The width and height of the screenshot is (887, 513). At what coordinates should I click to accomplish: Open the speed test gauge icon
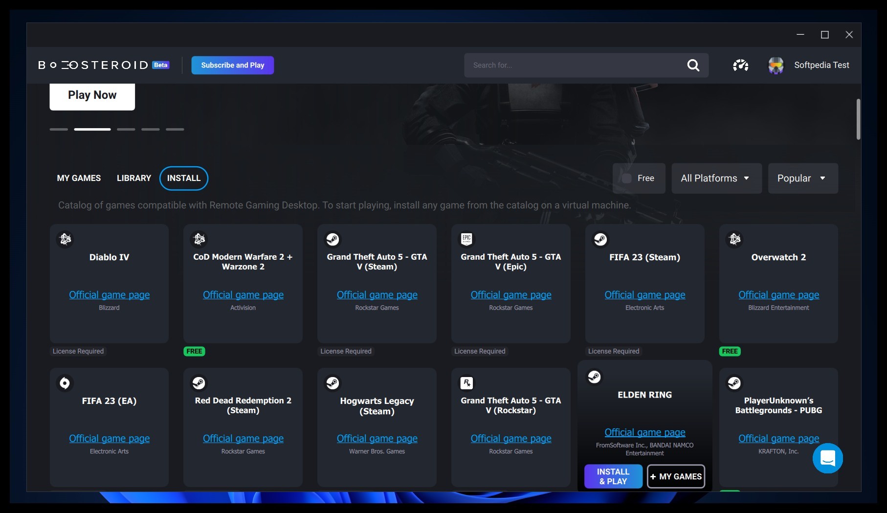point(740,65)
